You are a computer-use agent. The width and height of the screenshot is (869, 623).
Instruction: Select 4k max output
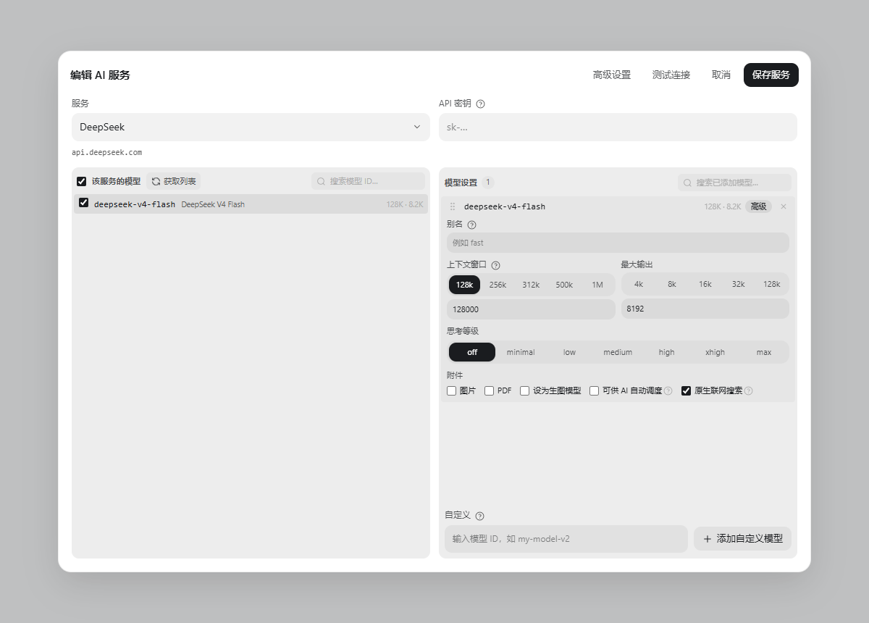click(x=639, y=284)
